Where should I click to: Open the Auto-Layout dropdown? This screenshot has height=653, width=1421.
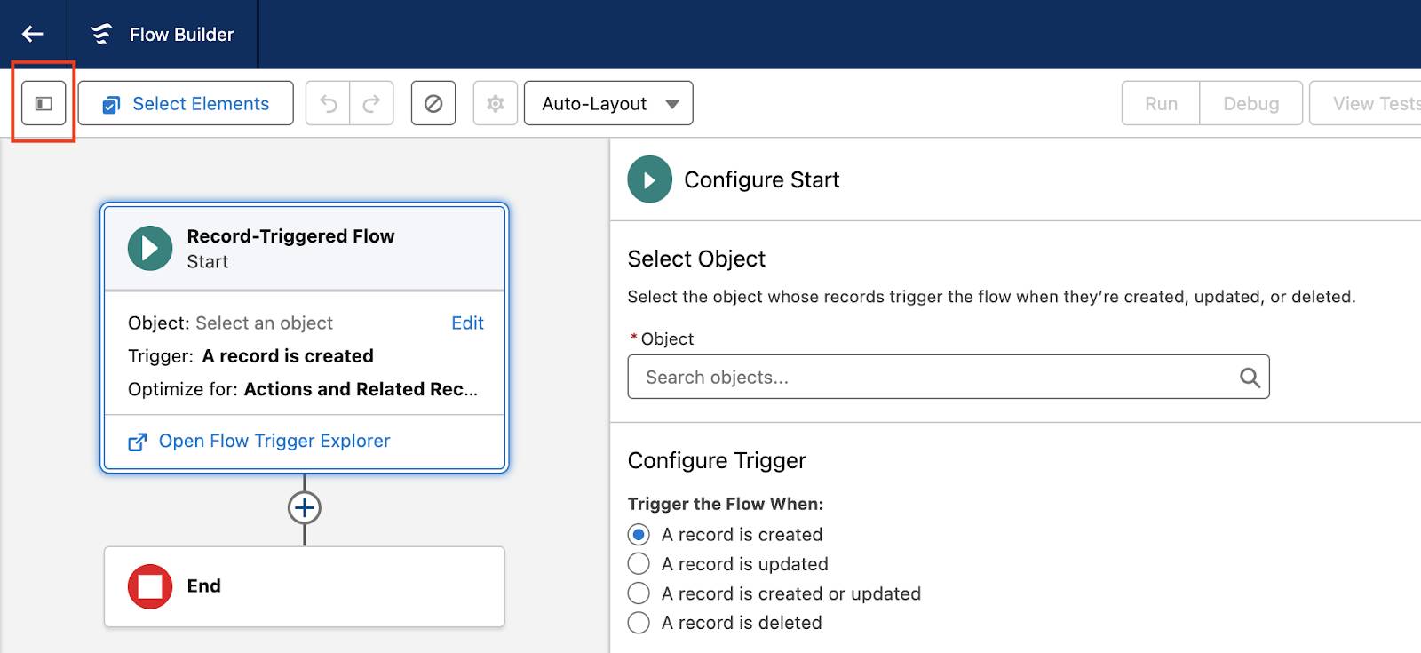[608, 104]
